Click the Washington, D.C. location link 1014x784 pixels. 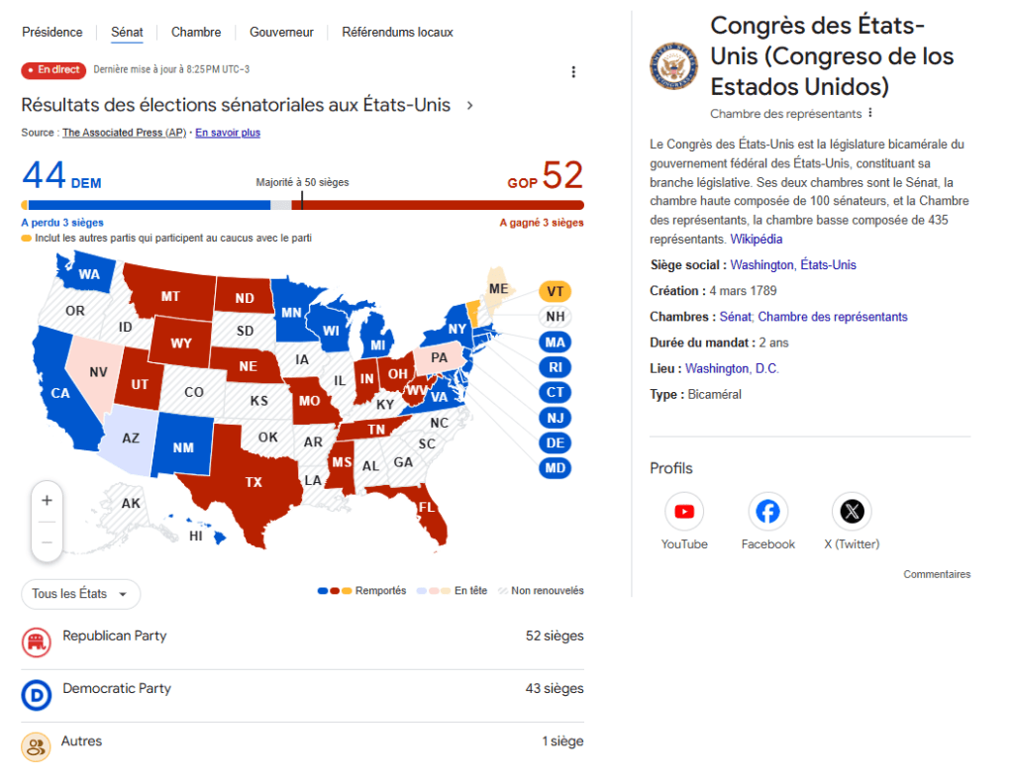coord(732,368)
